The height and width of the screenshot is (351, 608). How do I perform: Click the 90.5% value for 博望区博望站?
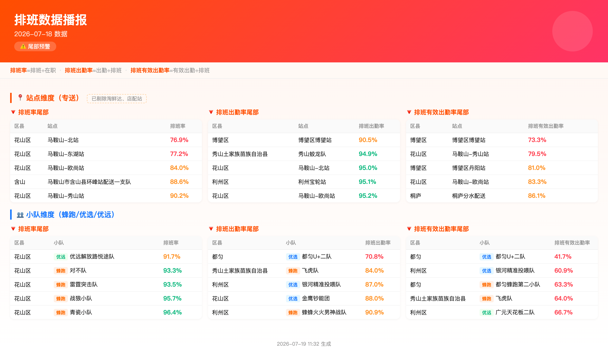click(x=368, y=140)
